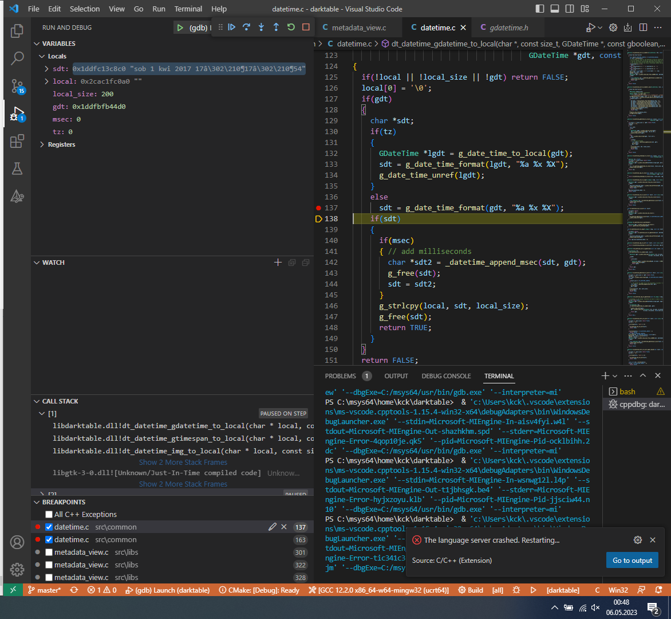Continue debug execution
671x619 pixels.
point(231,27)
